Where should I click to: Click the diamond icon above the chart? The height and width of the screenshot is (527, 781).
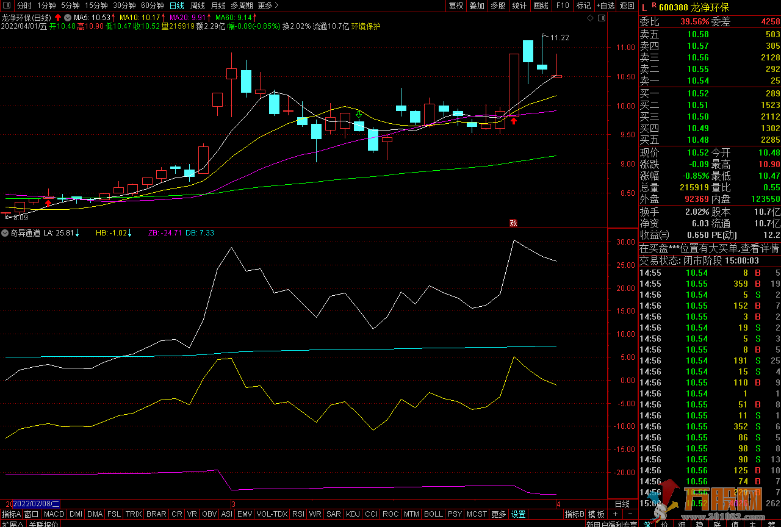coord(590,18)
